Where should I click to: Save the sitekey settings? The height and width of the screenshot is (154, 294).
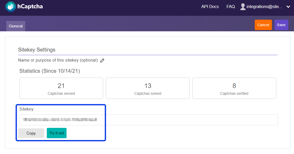point(281,25)
